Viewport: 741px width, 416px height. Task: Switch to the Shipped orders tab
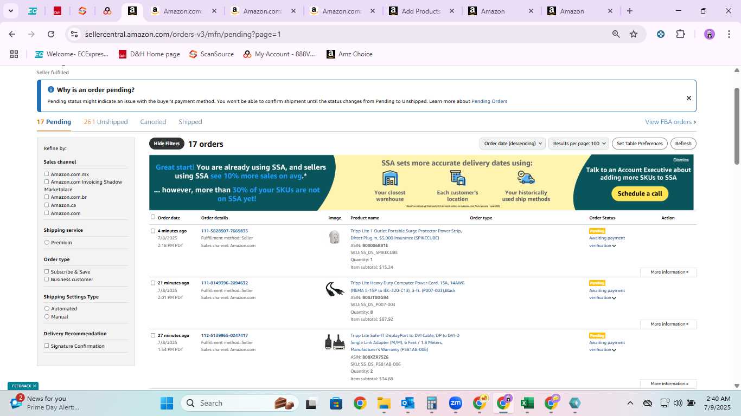pos(190,122)
